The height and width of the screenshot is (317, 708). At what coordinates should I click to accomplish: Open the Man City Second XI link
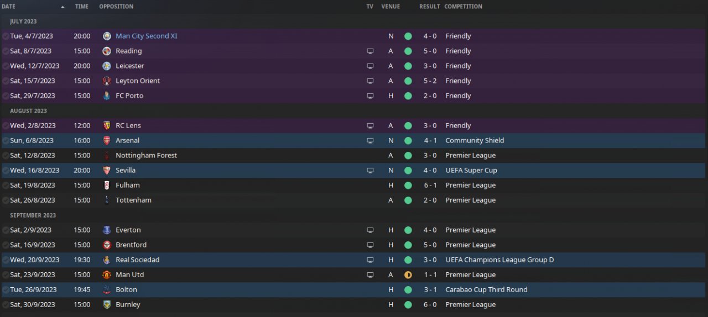147,36
